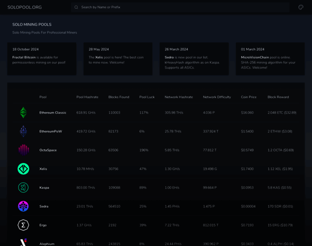Click the 28 May 2024 date

tap(99, 49)
